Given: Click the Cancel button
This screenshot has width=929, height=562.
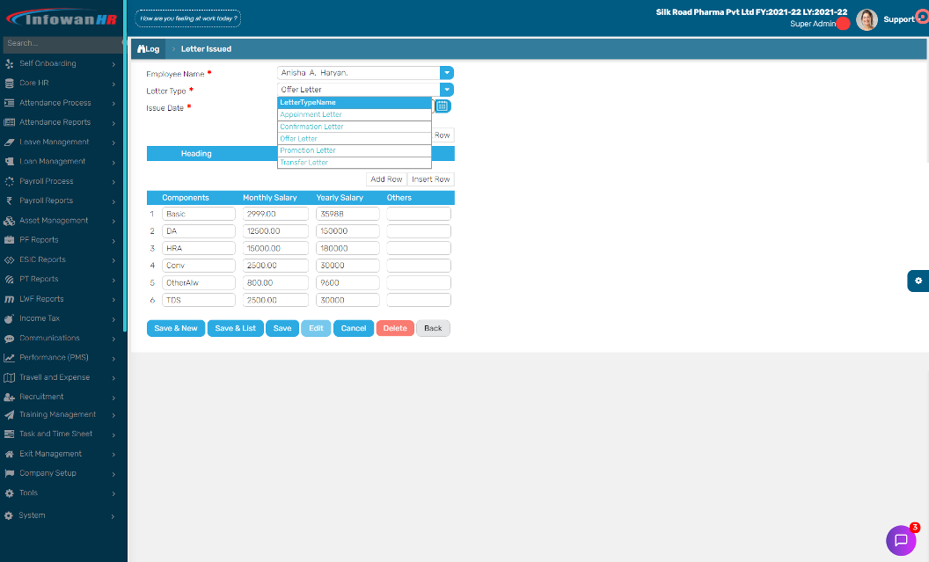Looking at the screenshot, I should click(x=354, y=328).
